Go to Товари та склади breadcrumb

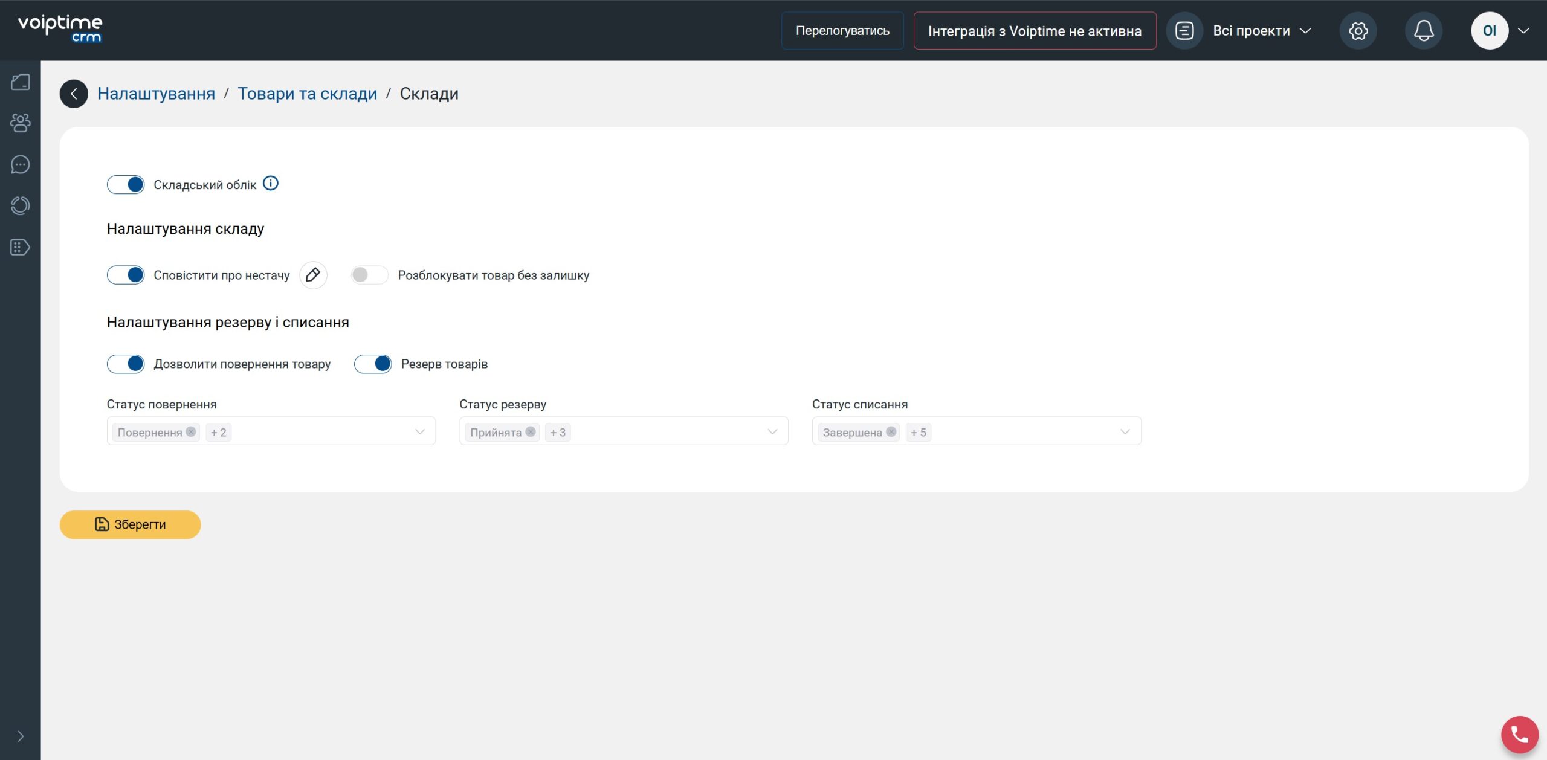coord(307,94)
